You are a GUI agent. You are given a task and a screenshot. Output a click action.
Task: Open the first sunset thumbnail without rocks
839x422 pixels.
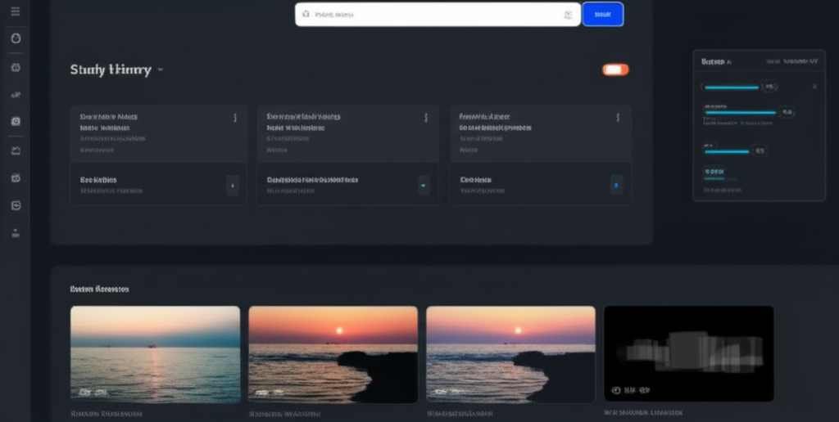[155, 354]
